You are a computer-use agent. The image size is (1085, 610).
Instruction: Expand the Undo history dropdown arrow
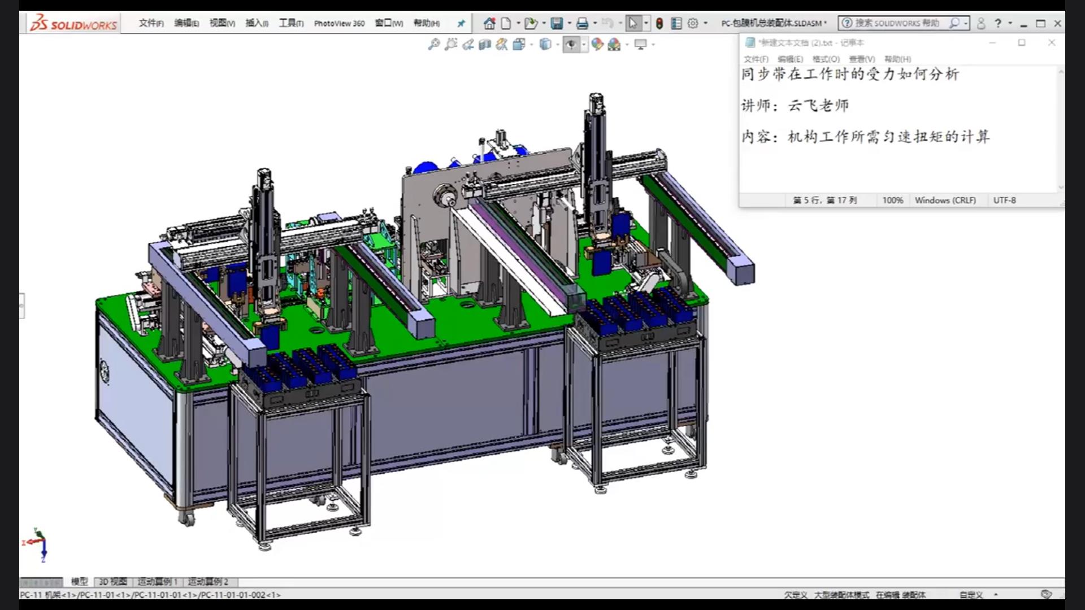point(620,23)
